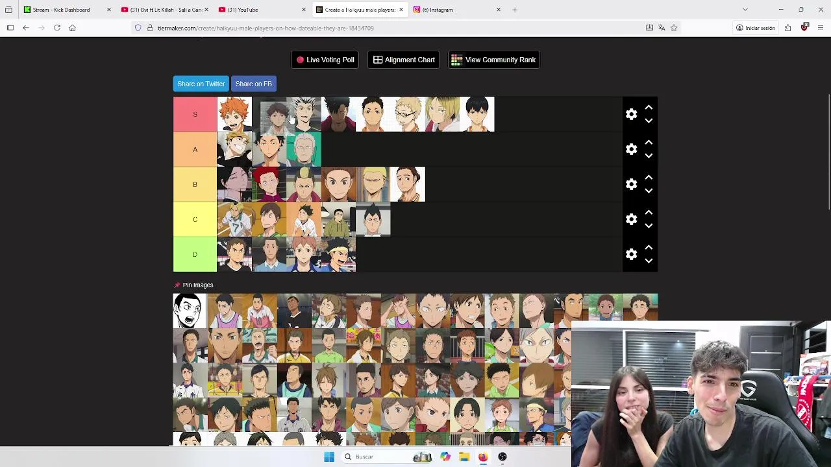This screenshot has height=467, width=831.
Task: Open File Explorer from taskbar
Action: (x=464, y=457)
